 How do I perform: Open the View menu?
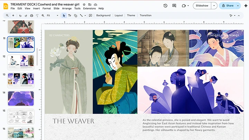pyautogui.click(x=27, y=9)
